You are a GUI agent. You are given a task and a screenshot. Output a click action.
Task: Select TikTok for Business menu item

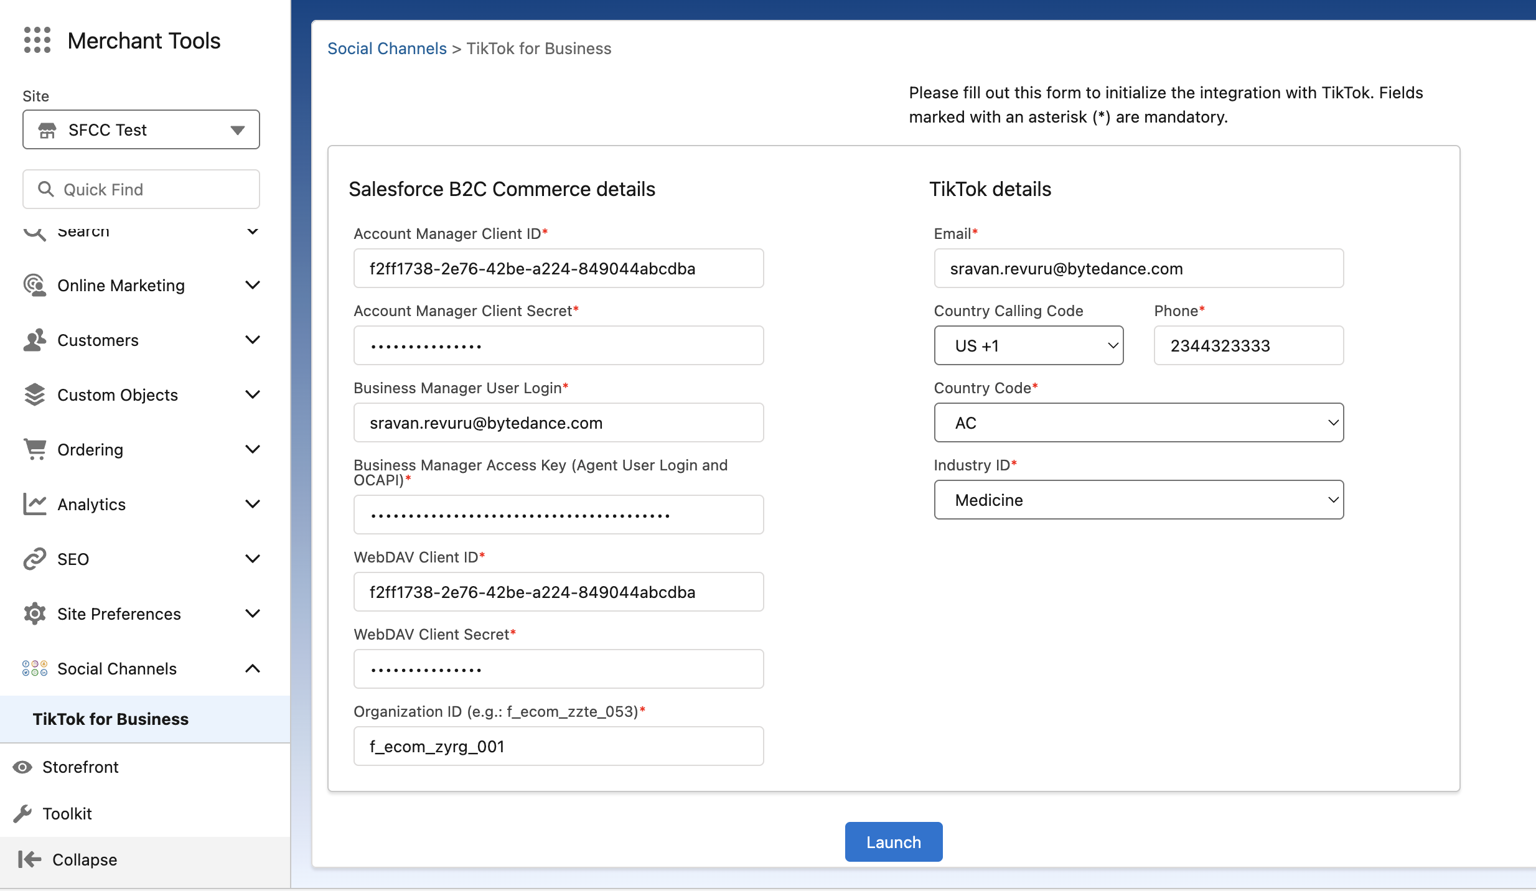pyautogui.click(x=111, y=719)
